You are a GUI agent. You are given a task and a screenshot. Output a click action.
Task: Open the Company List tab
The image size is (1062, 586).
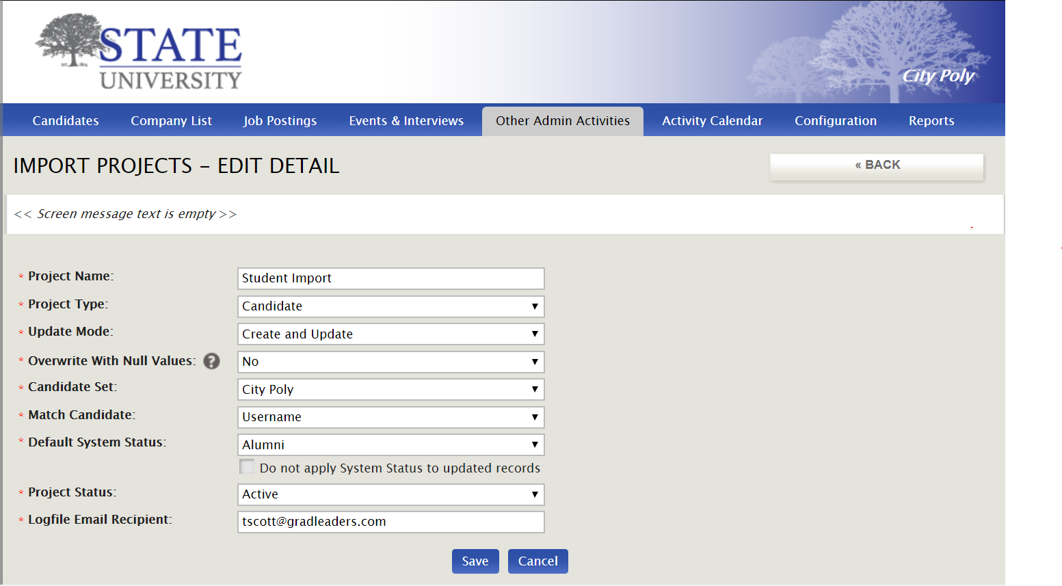[172, 121]
